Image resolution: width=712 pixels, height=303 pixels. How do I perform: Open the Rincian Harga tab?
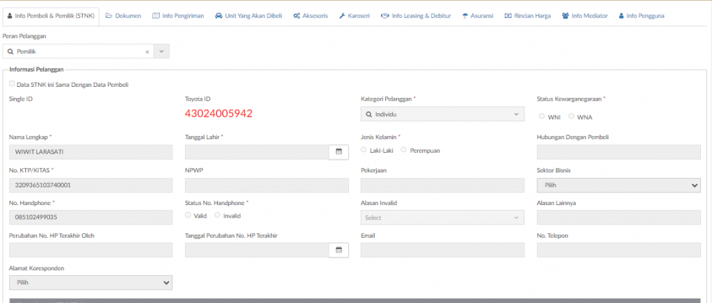pyautogui.click(x=528, y=16)
